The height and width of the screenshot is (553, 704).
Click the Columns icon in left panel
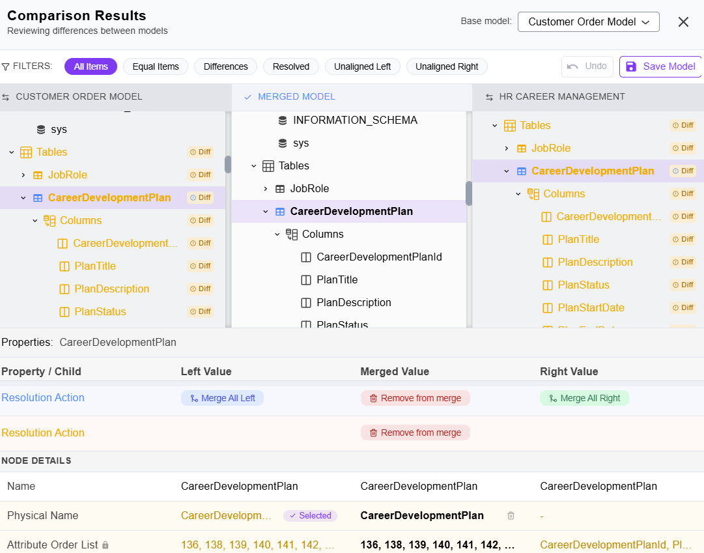[x=49, y=221]
